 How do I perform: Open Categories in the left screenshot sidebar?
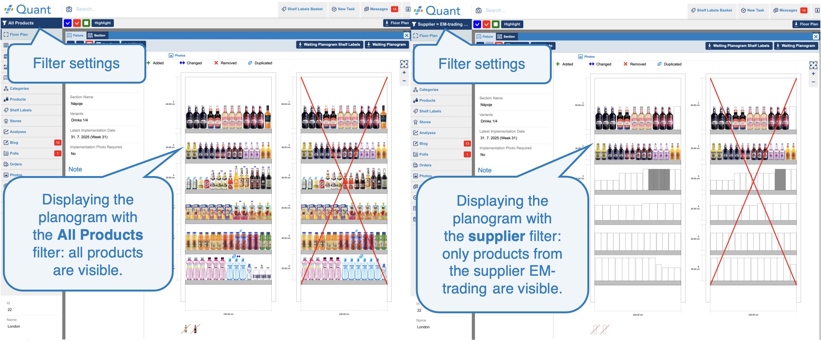[x=31, y=89]
